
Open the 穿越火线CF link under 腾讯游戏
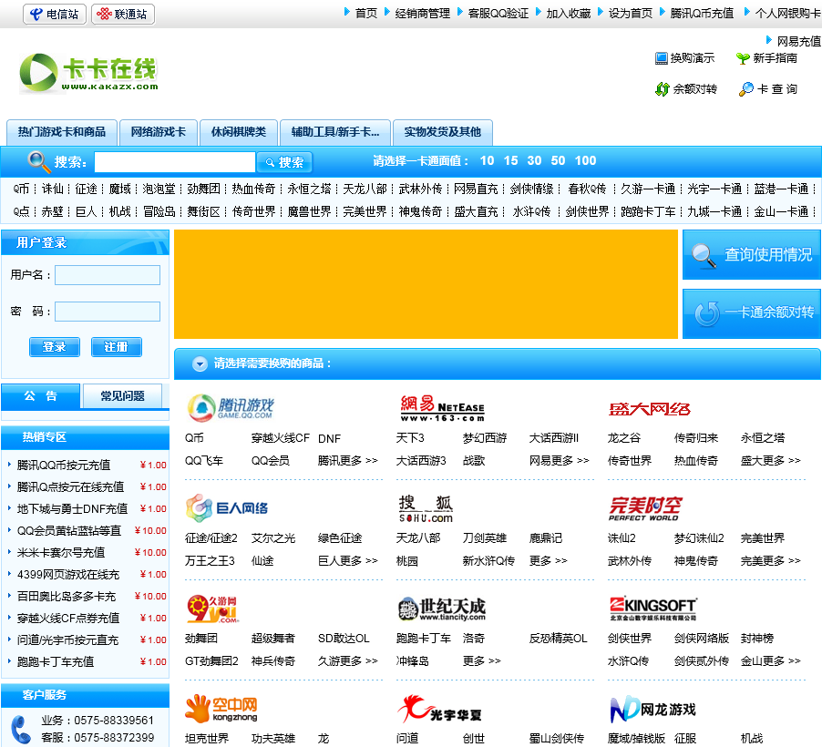(281, 438)
